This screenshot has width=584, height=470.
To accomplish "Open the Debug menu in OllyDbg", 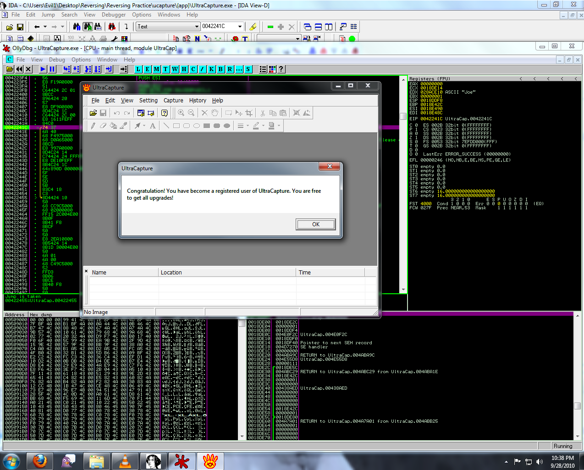I will tap(57, 60).
